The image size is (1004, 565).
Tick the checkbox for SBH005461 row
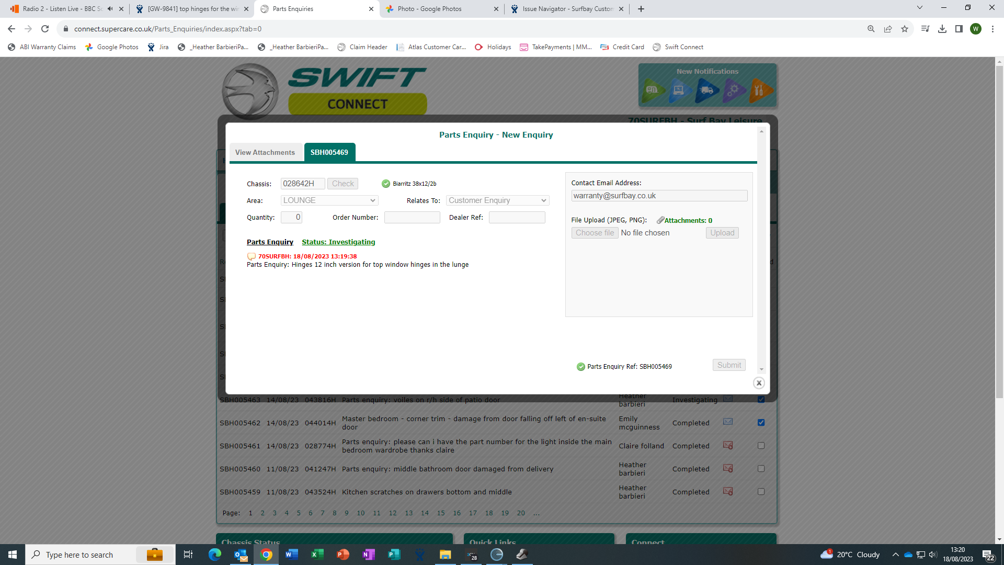pos(761,446)
